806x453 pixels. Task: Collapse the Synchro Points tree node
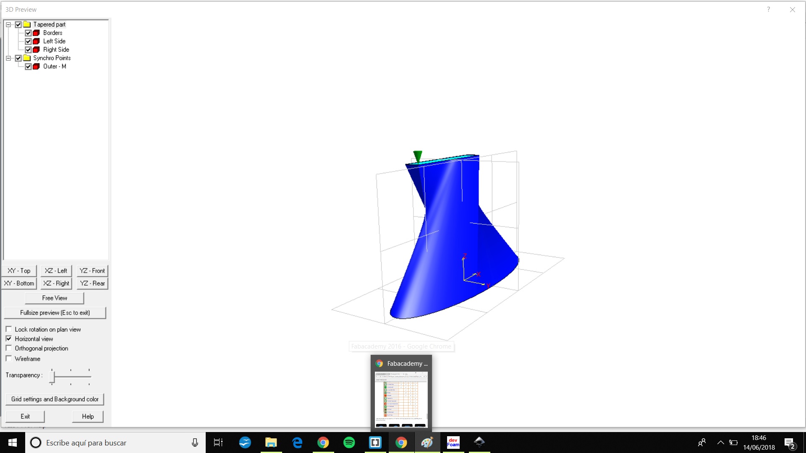point(8,58)
